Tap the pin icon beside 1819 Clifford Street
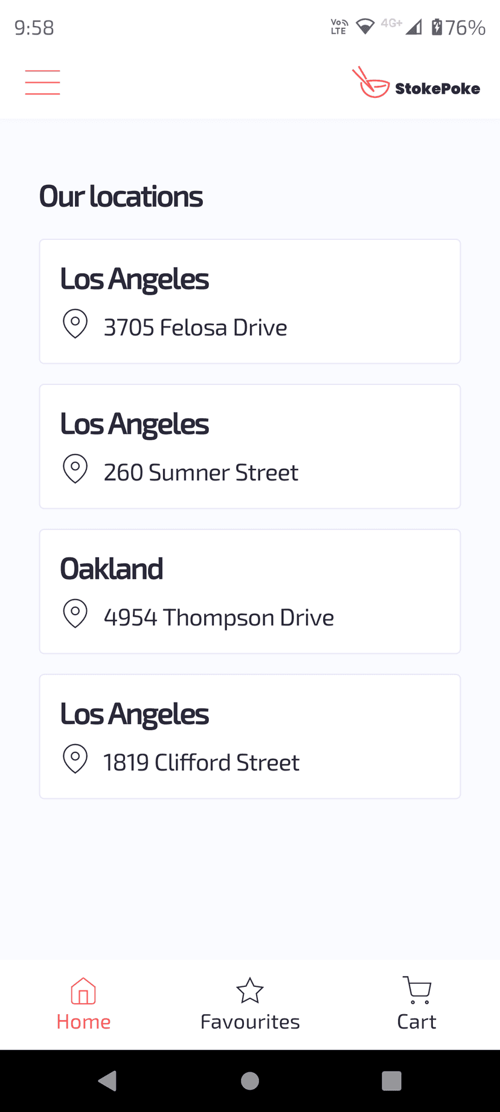The width and height of the screenshot is (500, 1112). coord(75,759)
